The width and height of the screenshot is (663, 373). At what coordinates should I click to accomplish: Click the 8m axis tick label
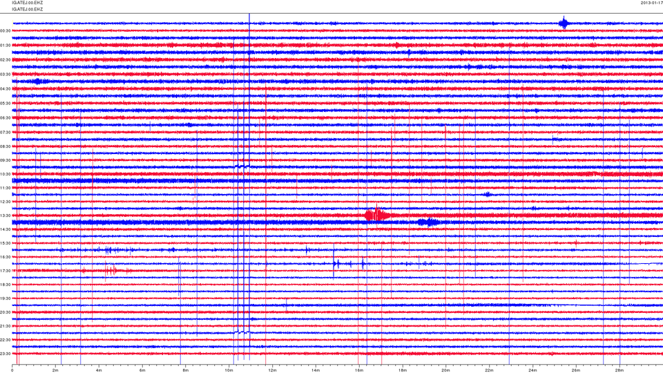pyautogui.click(x=186, y=370)
